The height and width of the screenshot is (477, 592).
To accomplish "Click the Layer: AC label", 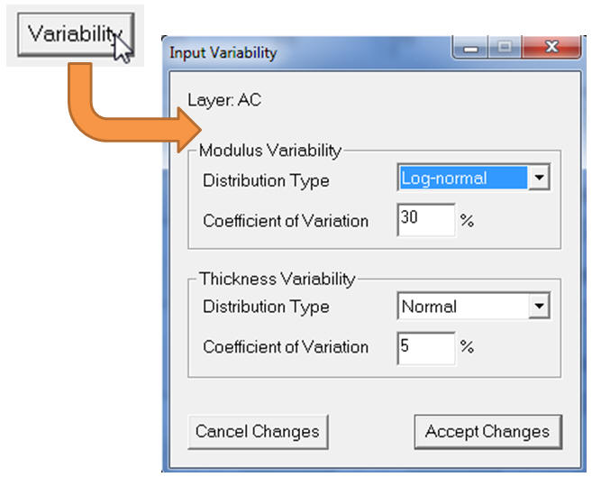I will pos(224,100).
